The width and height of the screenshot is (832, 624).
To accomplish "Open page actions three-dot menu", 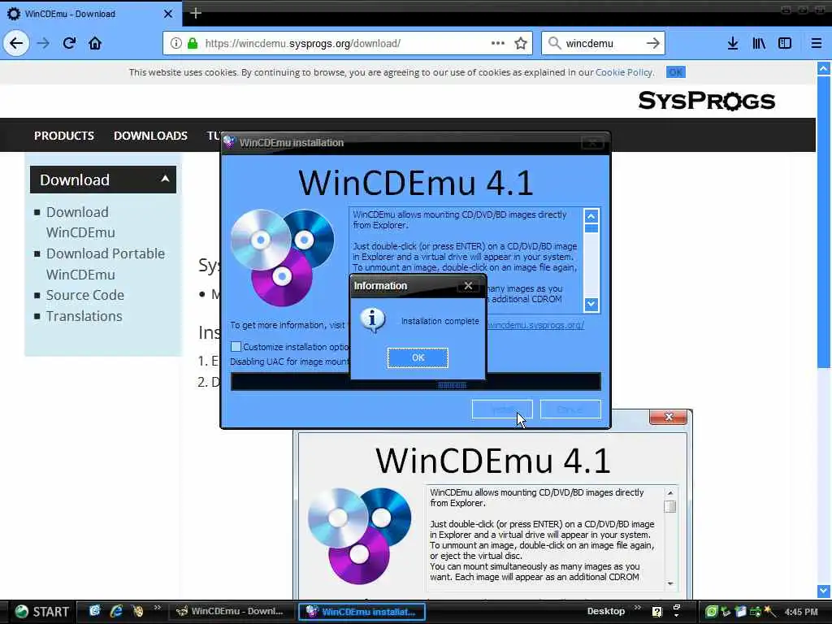I will 498,43.
